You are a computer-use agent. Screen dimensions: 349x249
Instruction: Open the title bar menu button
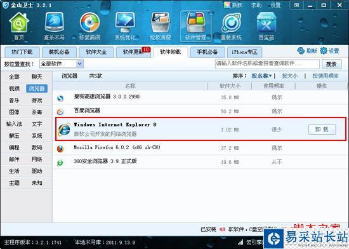click(297, 5)
